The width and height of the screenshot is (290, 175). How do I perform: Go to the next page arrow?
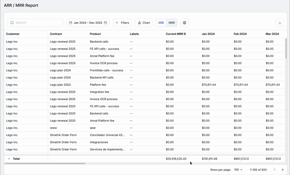click(x=283, y=170)
